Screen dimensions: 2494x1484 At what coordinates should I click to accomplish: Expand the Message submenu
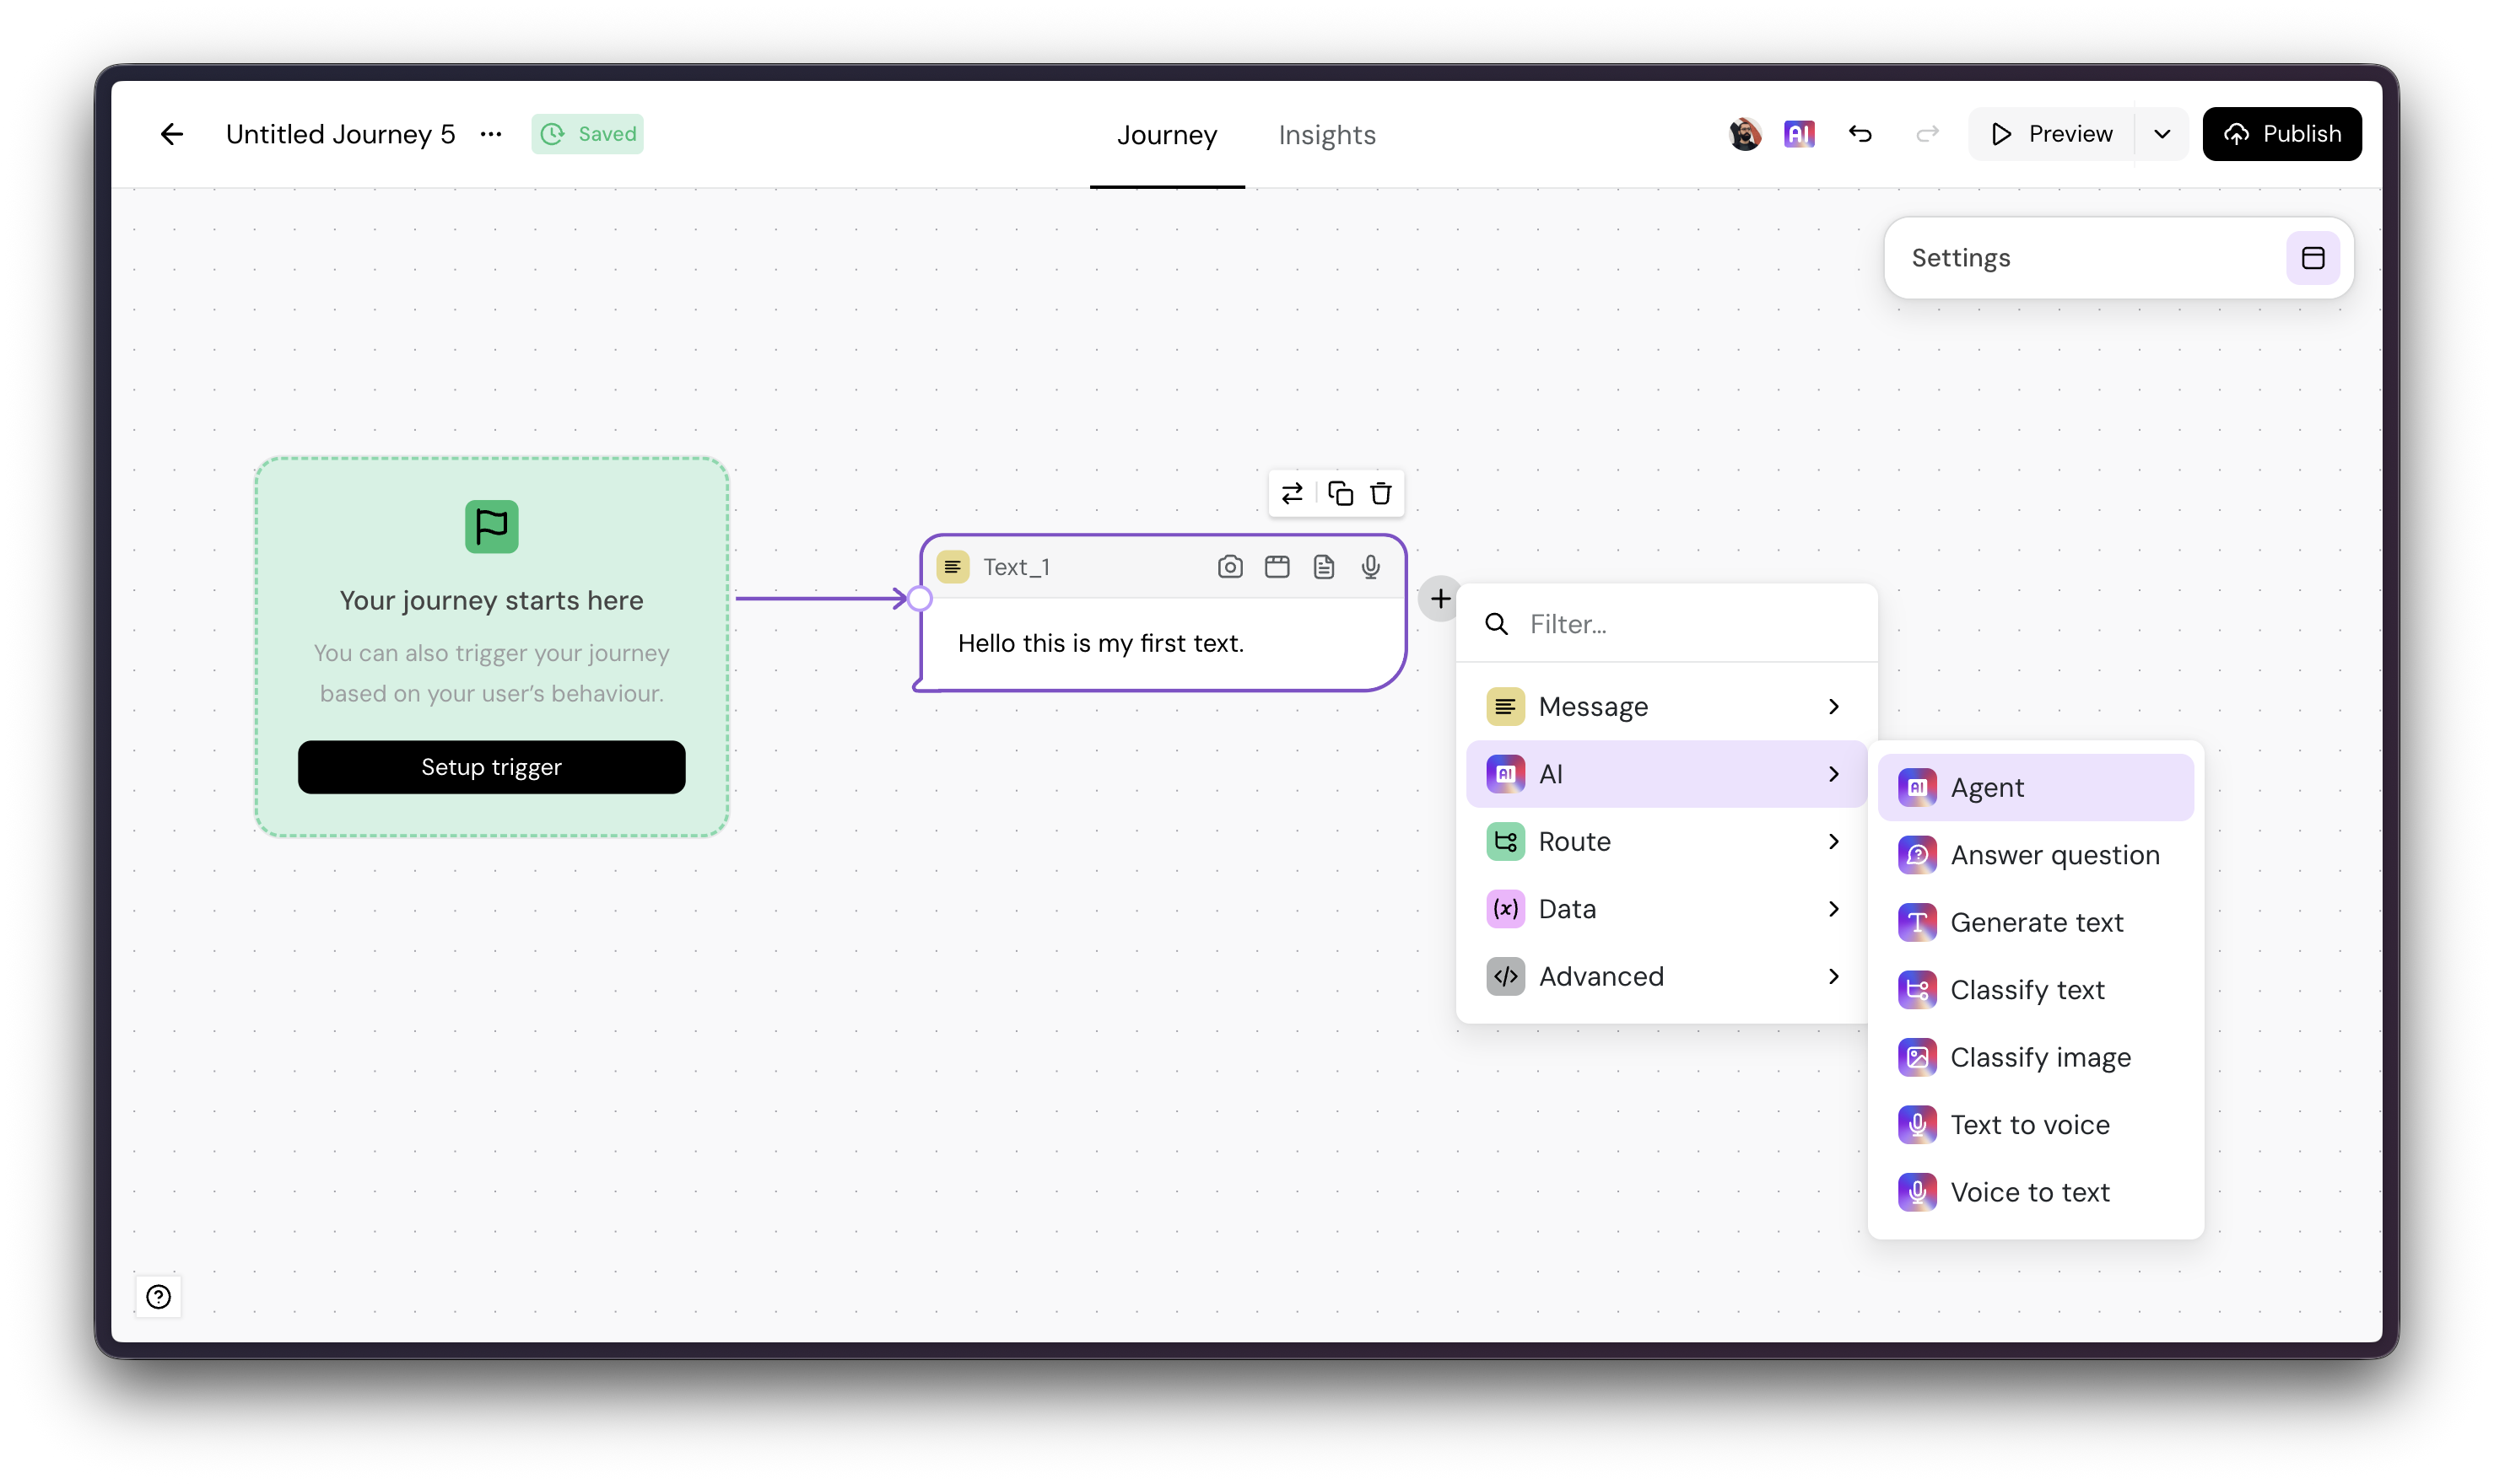coord(1665,707)
